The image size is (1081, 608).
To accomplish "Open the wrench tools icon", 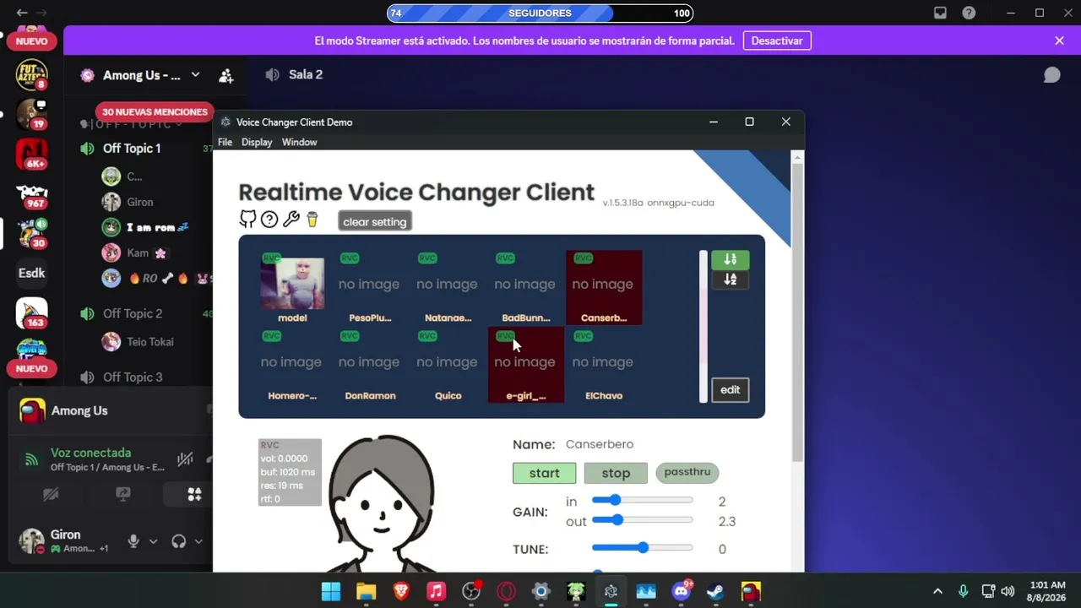I will 291,220.
